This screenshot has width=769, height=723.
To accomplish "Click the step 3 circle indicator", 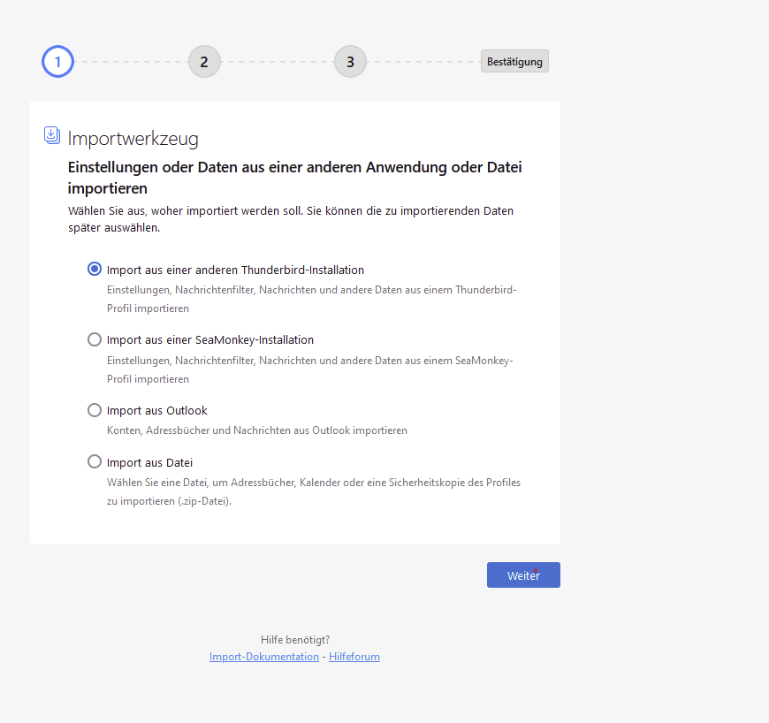I will (x=350, y=62).
